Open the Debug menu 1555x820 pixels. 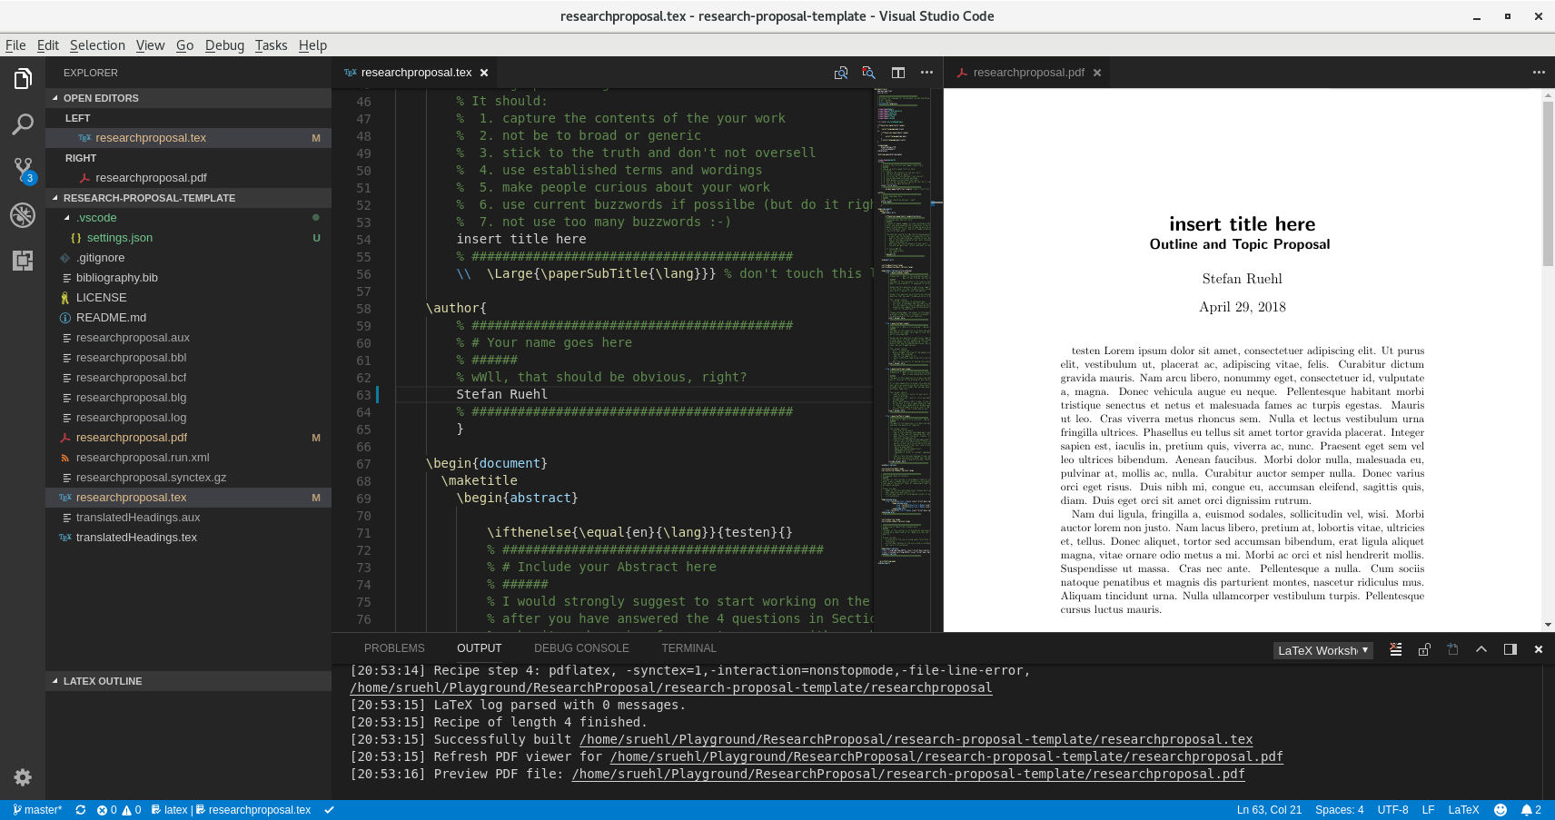(x=224, y=45)
